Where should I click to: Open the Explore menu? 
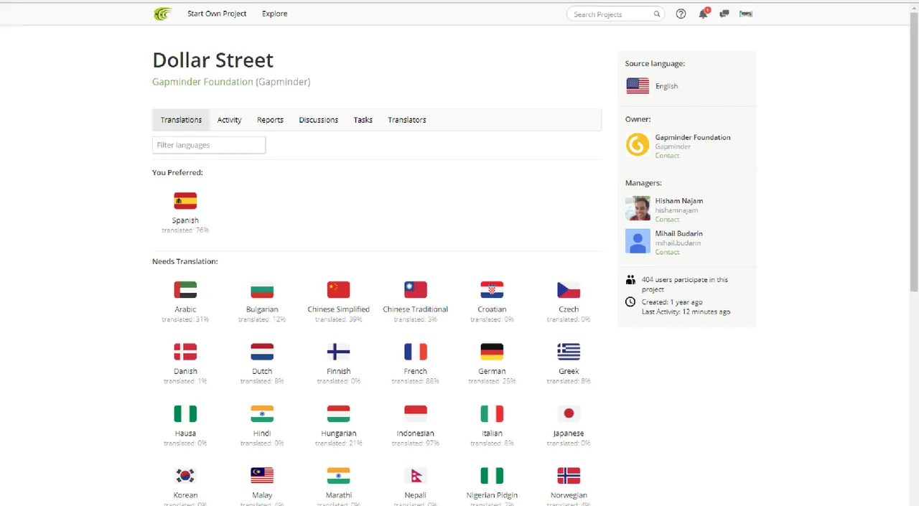274,14
